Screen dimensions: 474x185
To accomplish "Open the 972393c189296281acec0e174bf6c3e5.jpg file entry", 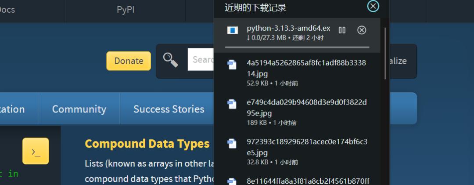I will (297, 152).
